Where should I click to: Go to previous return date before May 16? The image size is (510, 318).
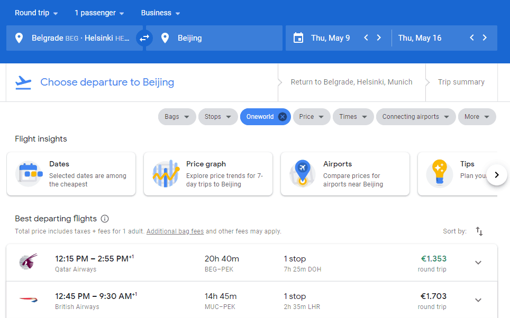(x=471, y=38)
